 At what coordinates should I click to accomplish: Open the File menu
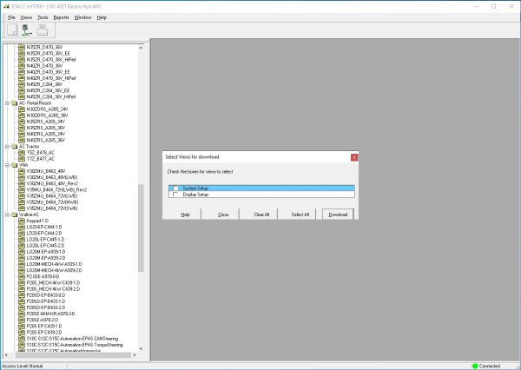click(11, 17)
